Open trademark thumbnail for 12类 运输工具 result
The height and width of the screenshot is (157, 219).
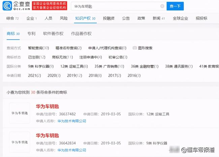coord(20,113)
